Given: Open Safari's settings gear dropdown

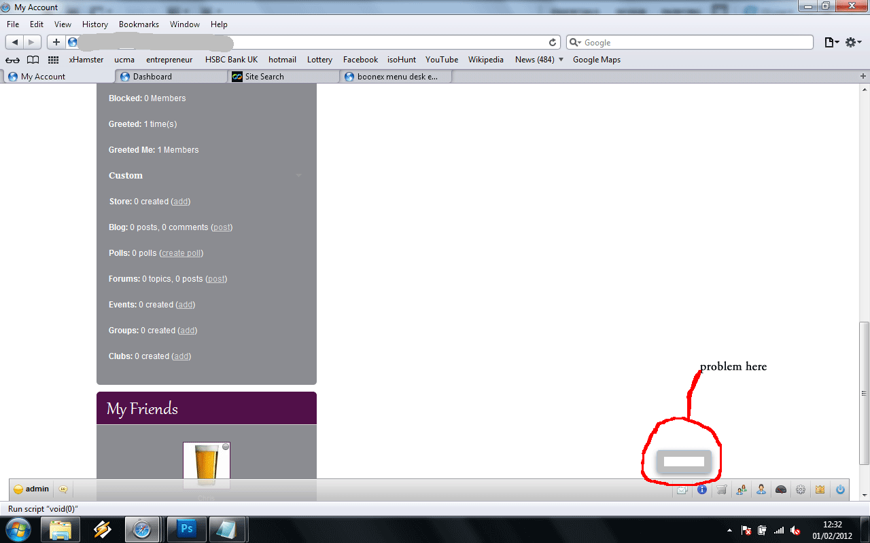Looking at the screenshot, I should [854, 42].
